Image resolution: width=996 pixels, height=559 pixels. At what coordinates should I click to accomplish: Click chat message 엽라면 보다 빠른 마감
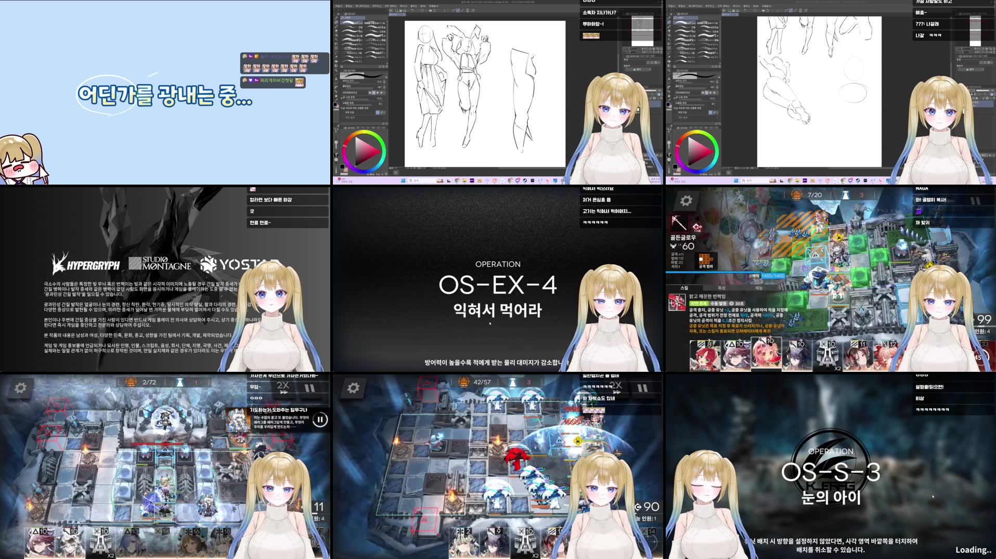(x=270, y=200)
